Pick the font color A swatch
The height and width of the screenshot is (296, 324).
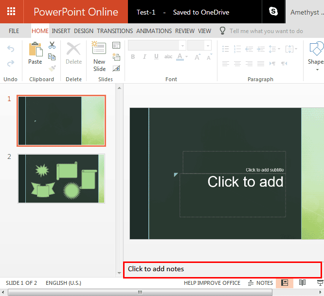[x=180, y=57]
